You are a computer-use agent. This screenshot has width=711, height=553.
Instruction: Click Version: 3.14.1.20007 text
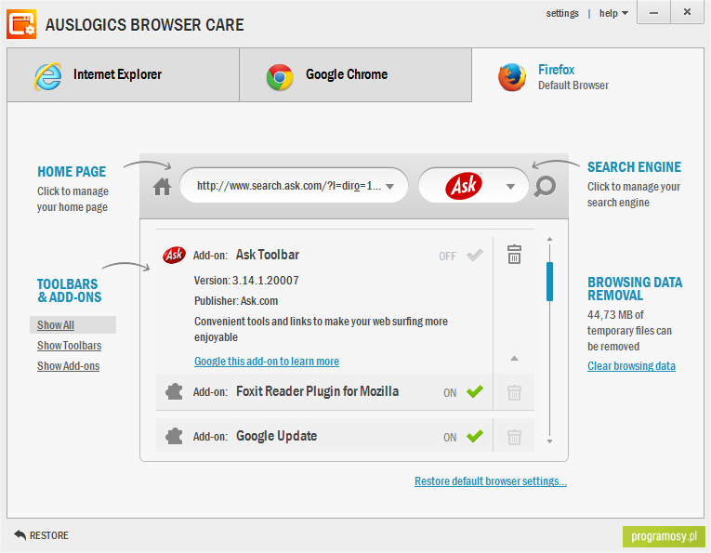tap(246, 280)
